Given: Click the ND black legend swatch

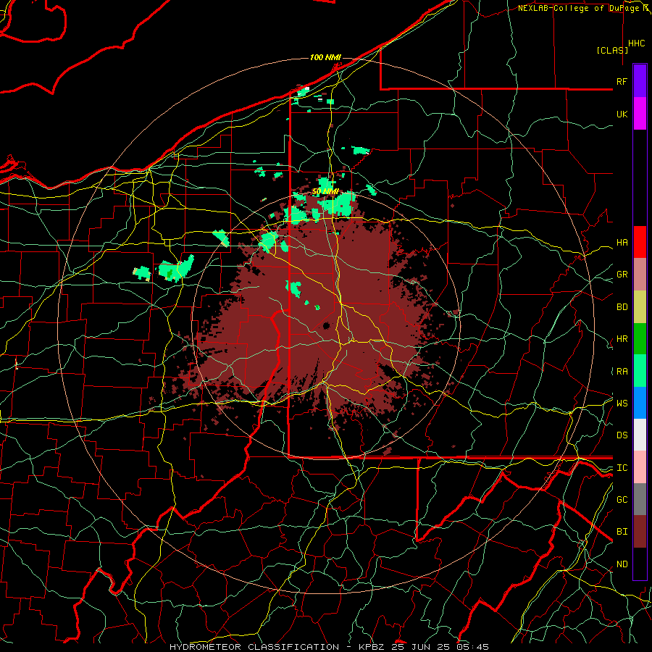Looking at the screenshot, I should pyautogui.click(x=640, y=564).
